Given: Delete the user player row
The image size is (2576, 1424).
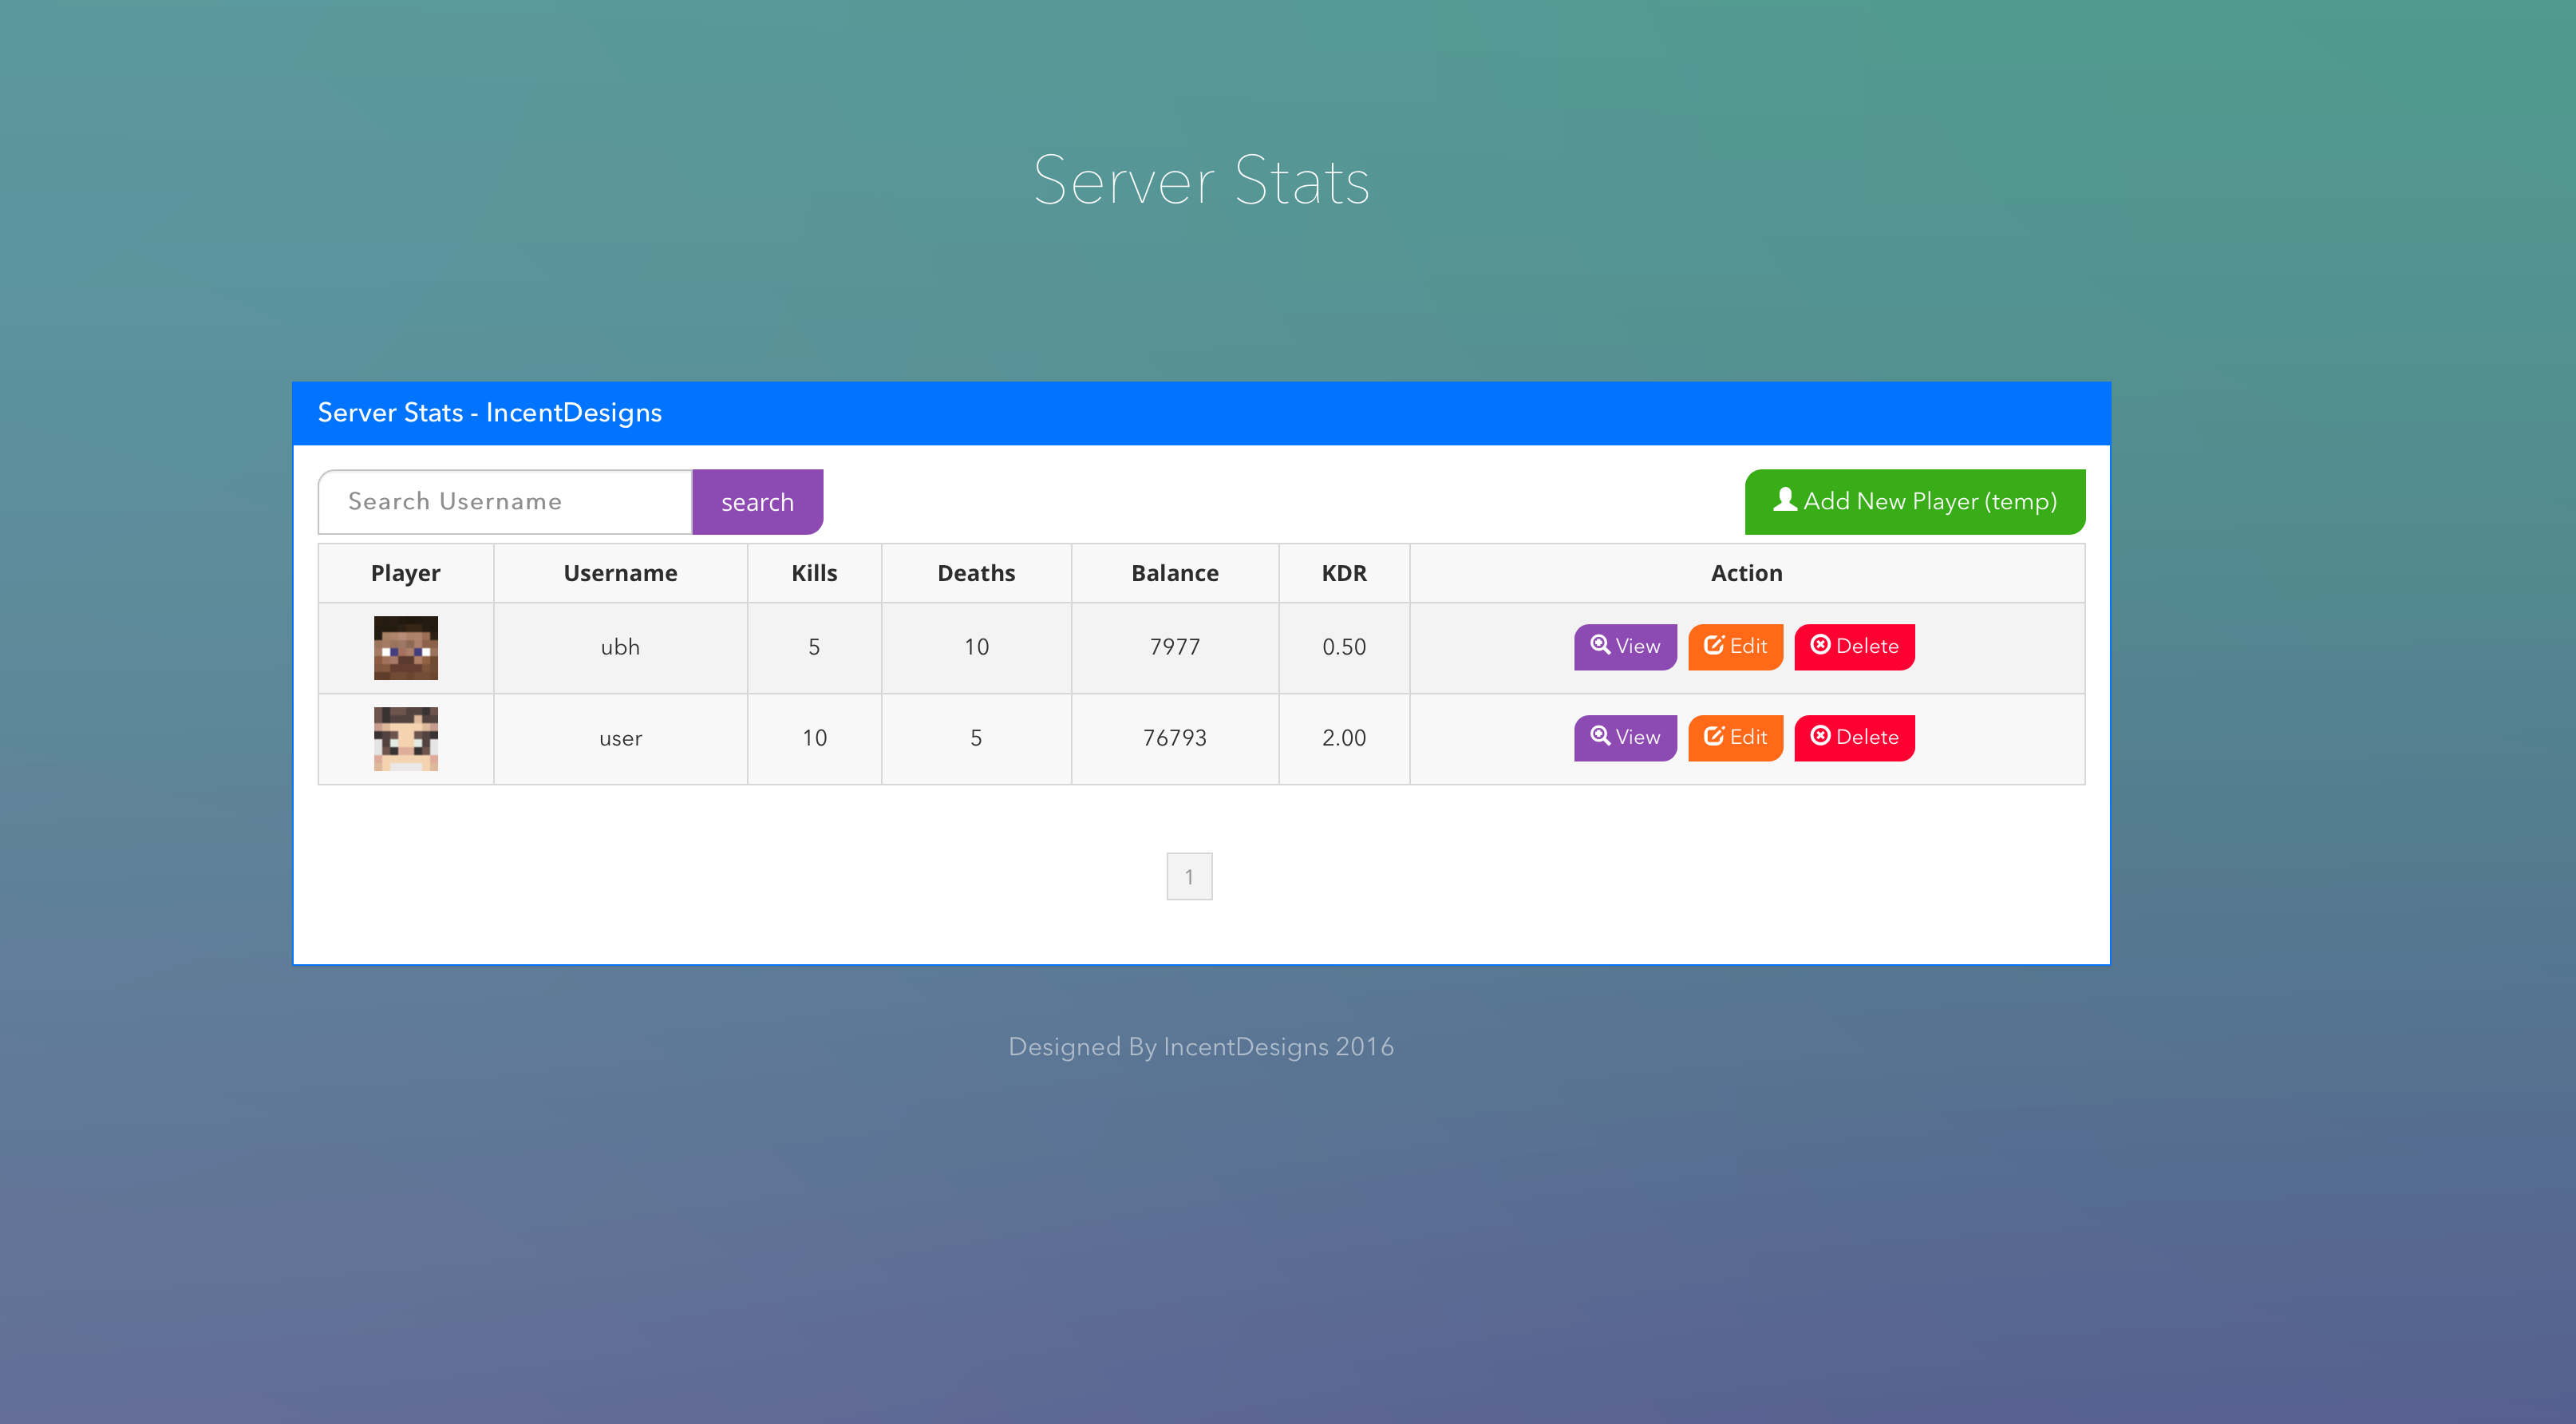Looking at the screenshot, I should point(1854,738).
